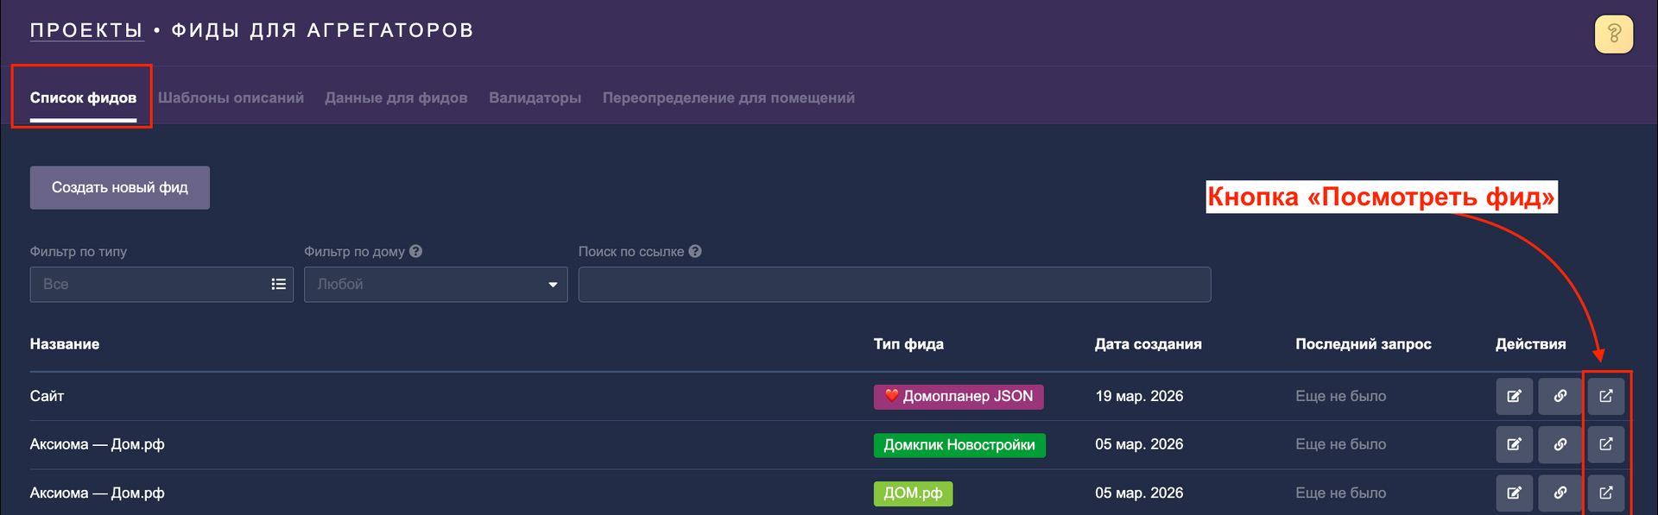Follow the Проекты breadcrumb link

(86, 31)
